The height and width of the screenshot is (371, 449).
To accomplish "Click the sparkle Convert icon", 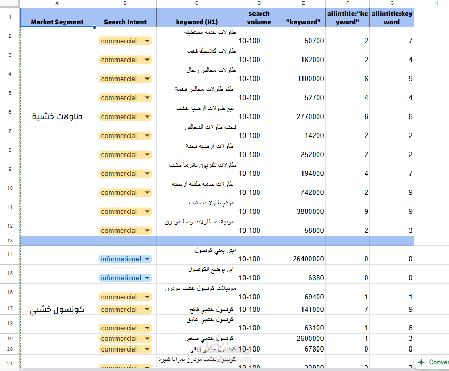I will 422,362.
